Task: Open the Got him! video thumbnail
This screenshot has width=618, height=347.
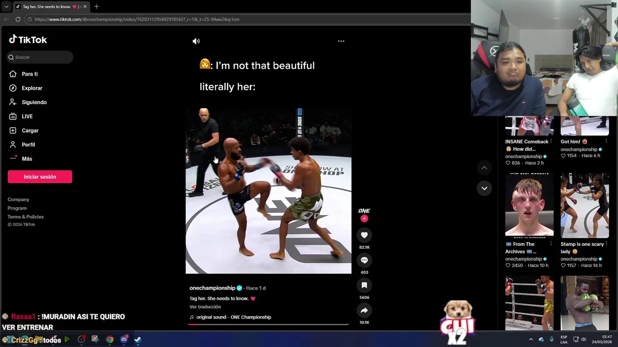Action: pyautogui.click(x=585, y=126)
